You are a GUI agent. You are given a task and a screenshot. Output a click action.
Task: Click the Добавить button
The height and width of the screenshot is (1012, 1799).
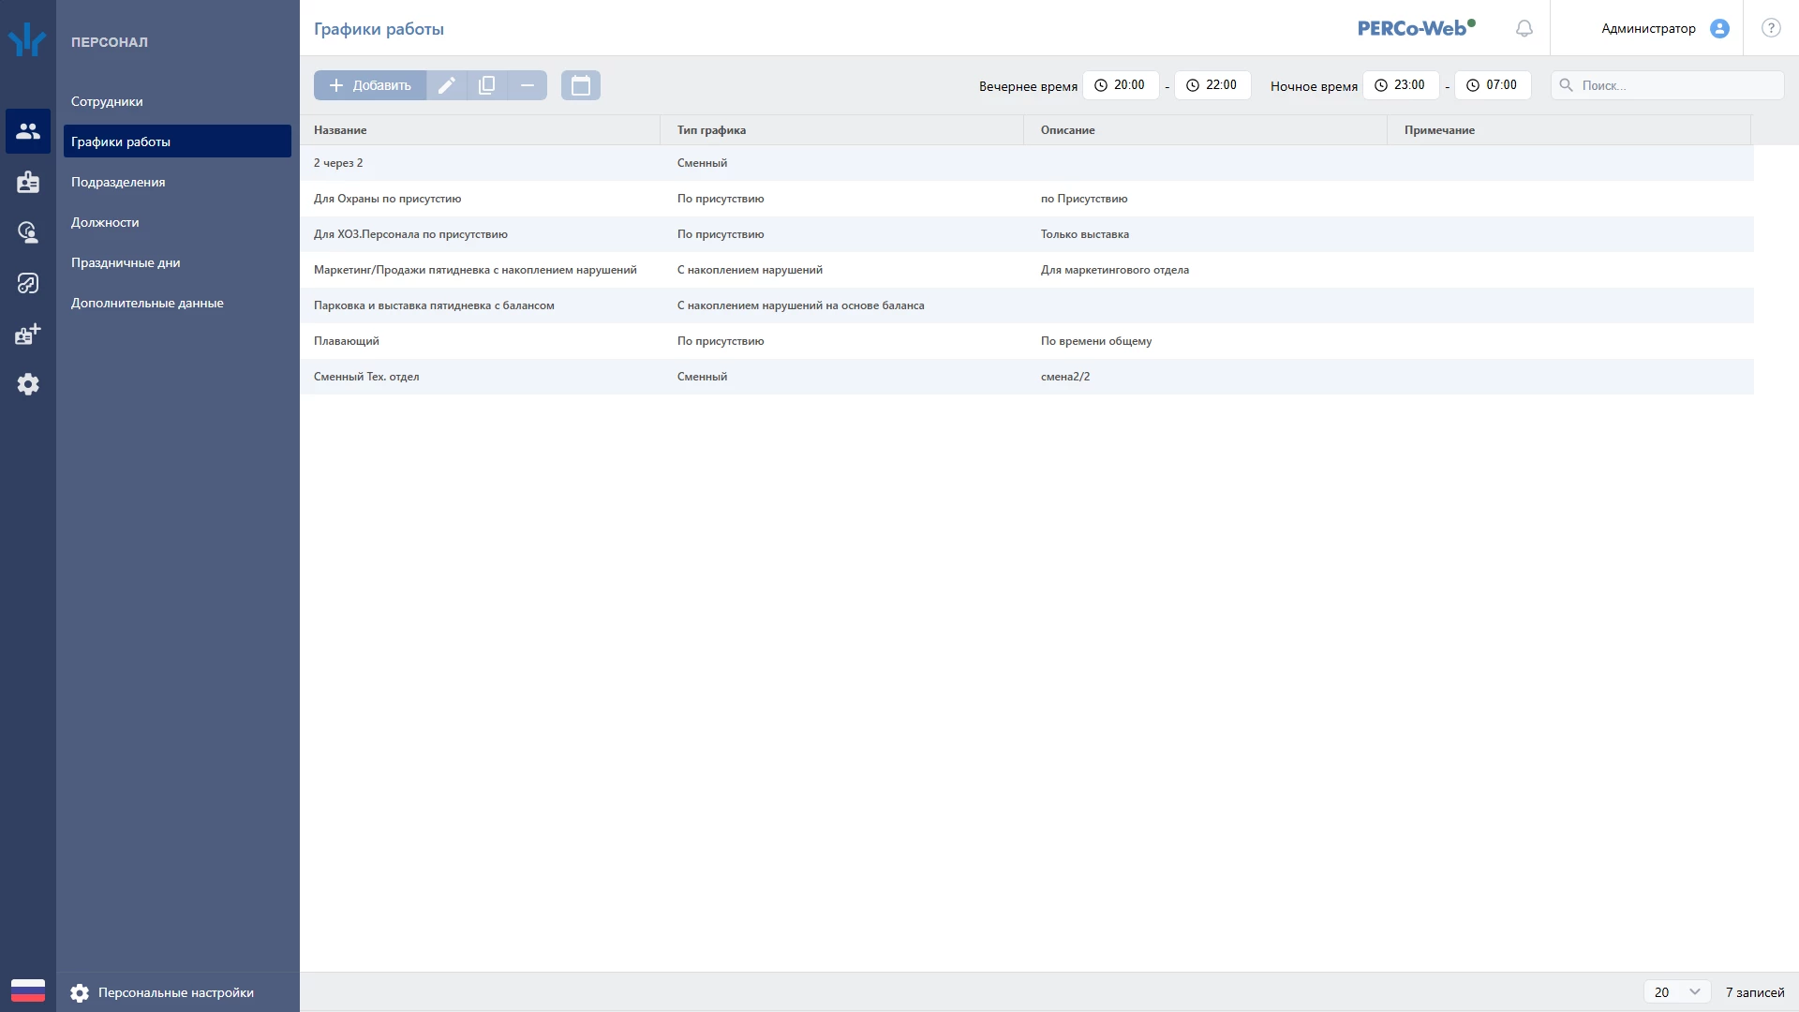(x=370, y=85)
